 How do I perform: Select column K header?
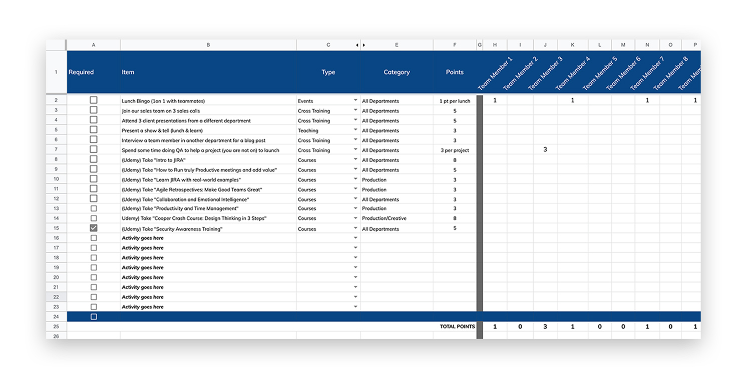click(573, 45)
